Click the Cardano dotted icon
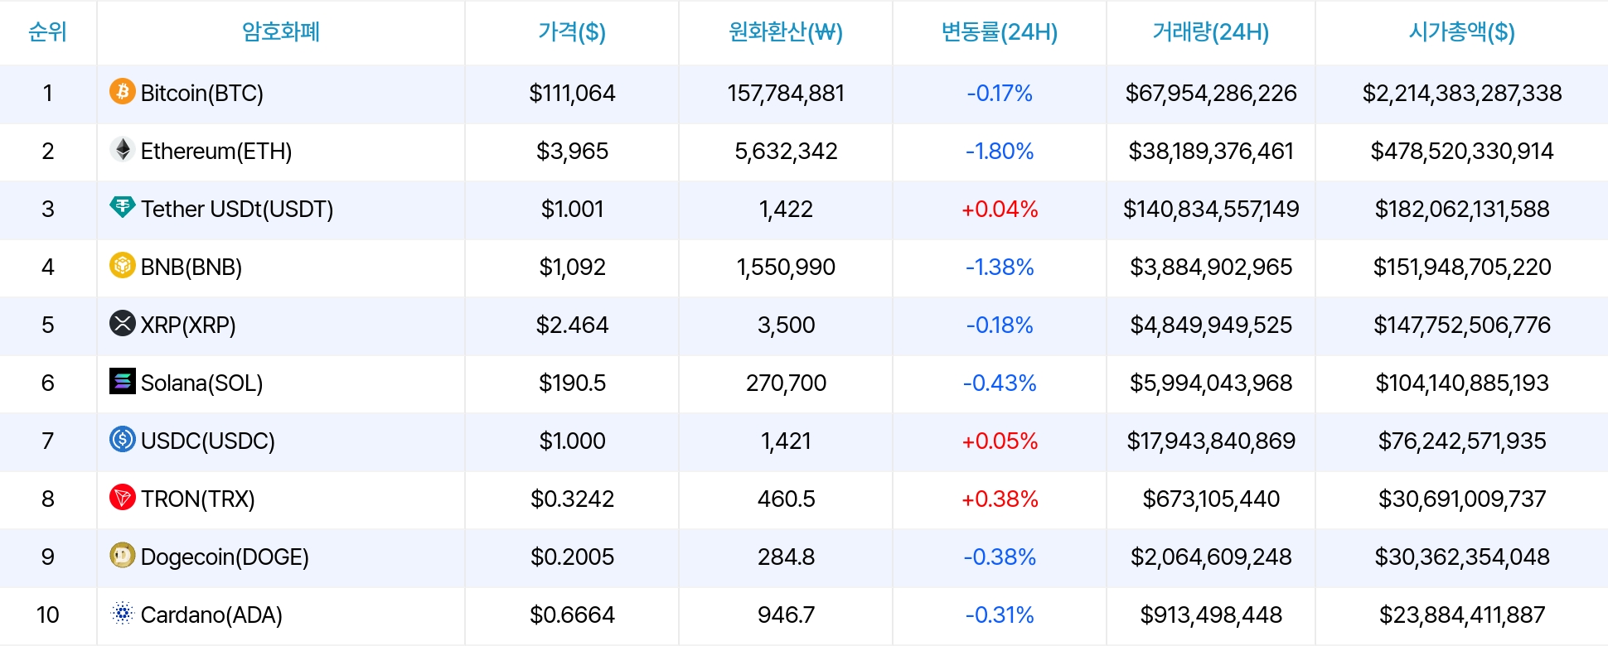The image size is (1608, 646). pyautogui.click(x=123, y=613)
